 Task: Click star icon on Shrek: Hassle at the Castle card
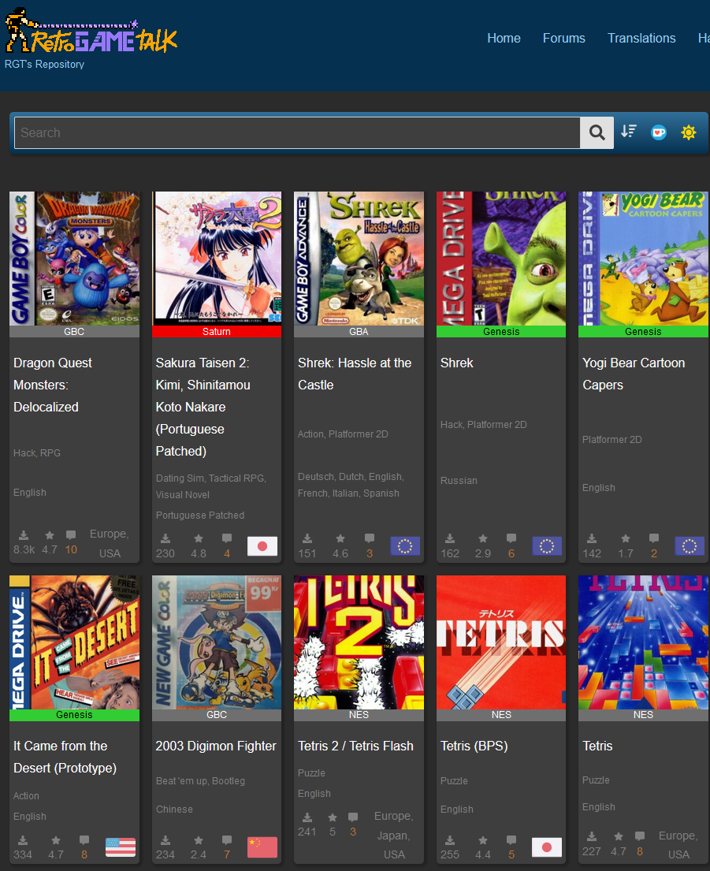(340, 538)
